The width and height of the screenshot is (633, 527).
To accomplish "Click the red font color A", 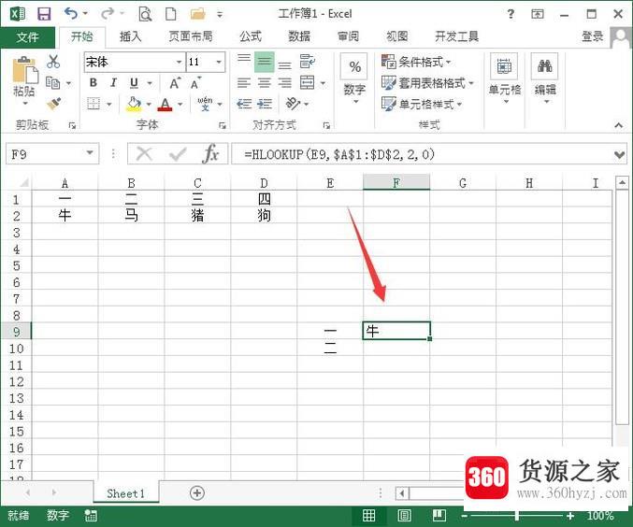I will click(165, 104).
